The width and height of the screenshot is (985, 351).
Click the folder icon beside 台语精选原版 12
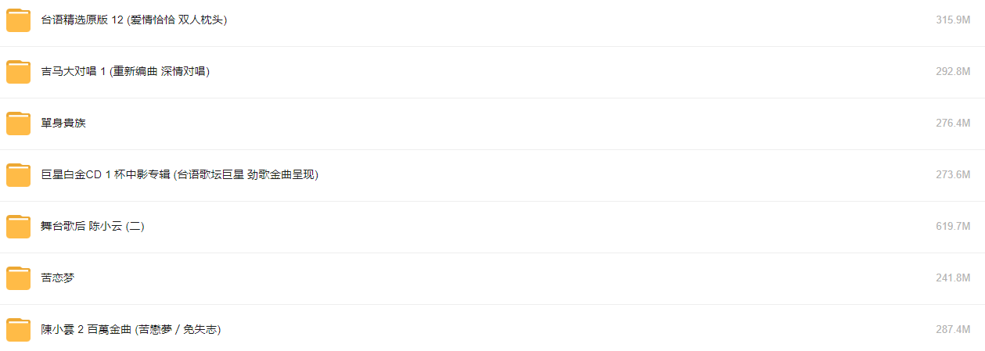(x=18, y=20)
